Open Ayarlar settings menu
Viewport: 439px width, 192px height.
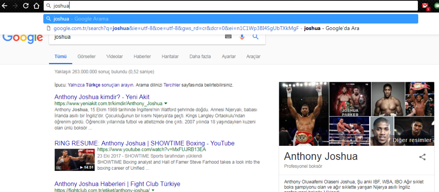[228, 56]
